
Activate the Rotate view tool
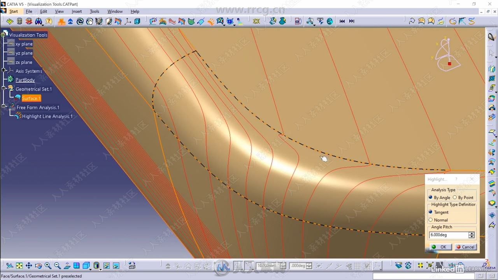tap(38, 266)
